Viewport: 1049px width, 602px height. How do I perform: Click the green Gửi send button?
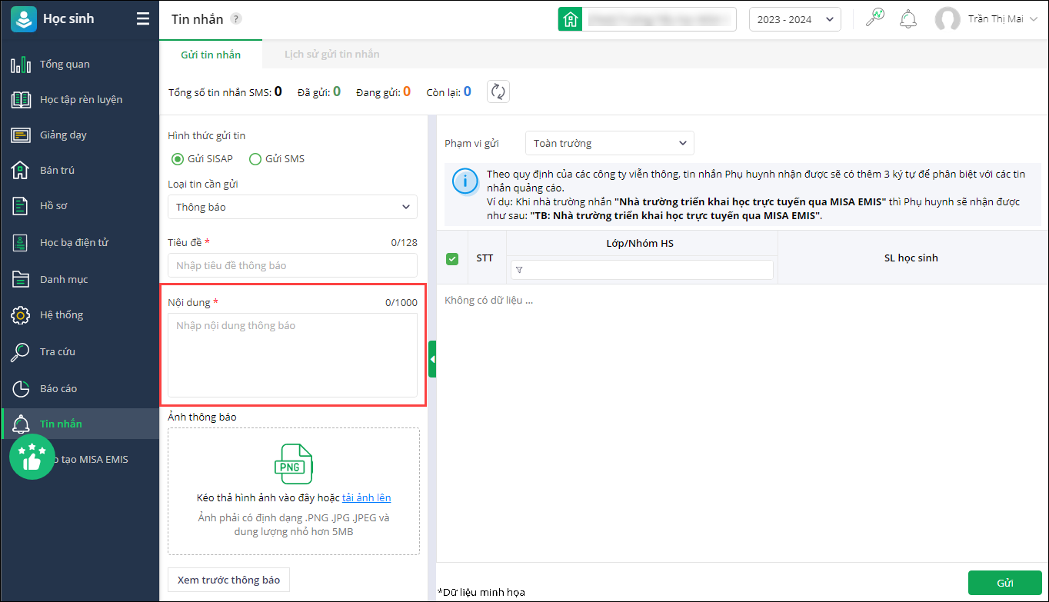(1004, 583)
